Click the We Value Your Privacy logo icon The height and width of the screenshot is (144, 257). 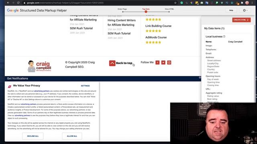pos(10,86)
